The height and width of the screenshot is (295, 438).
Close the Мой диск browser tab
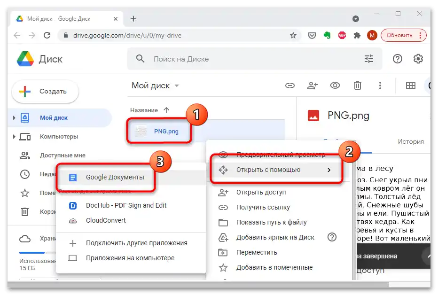pos(115,19)
